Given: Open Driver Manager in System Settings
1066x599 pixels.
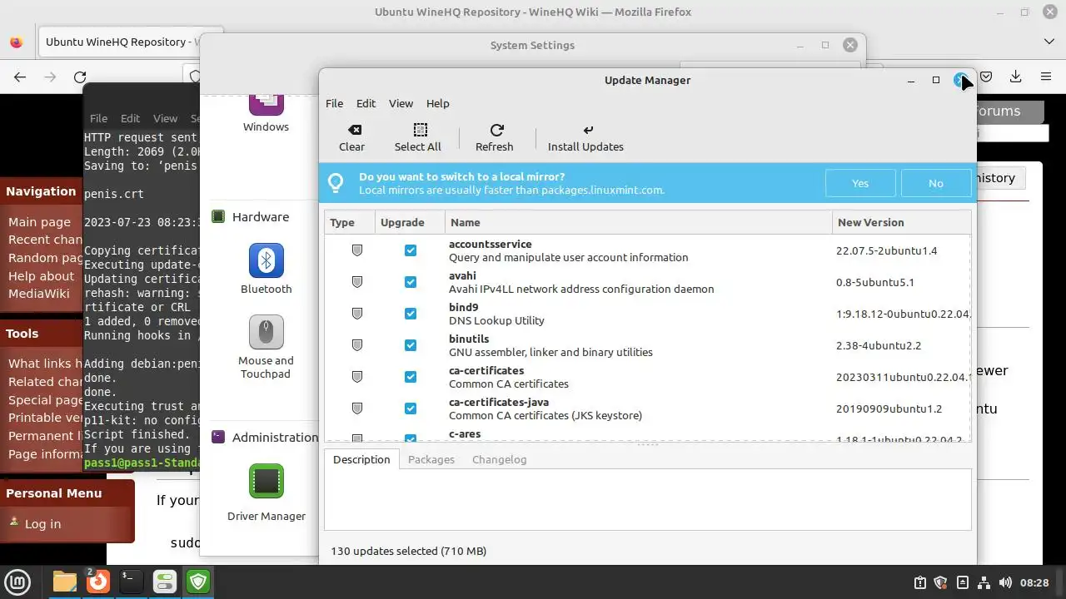Looking at the screenshot, I should pyautogui.click(x=266, y=493).
